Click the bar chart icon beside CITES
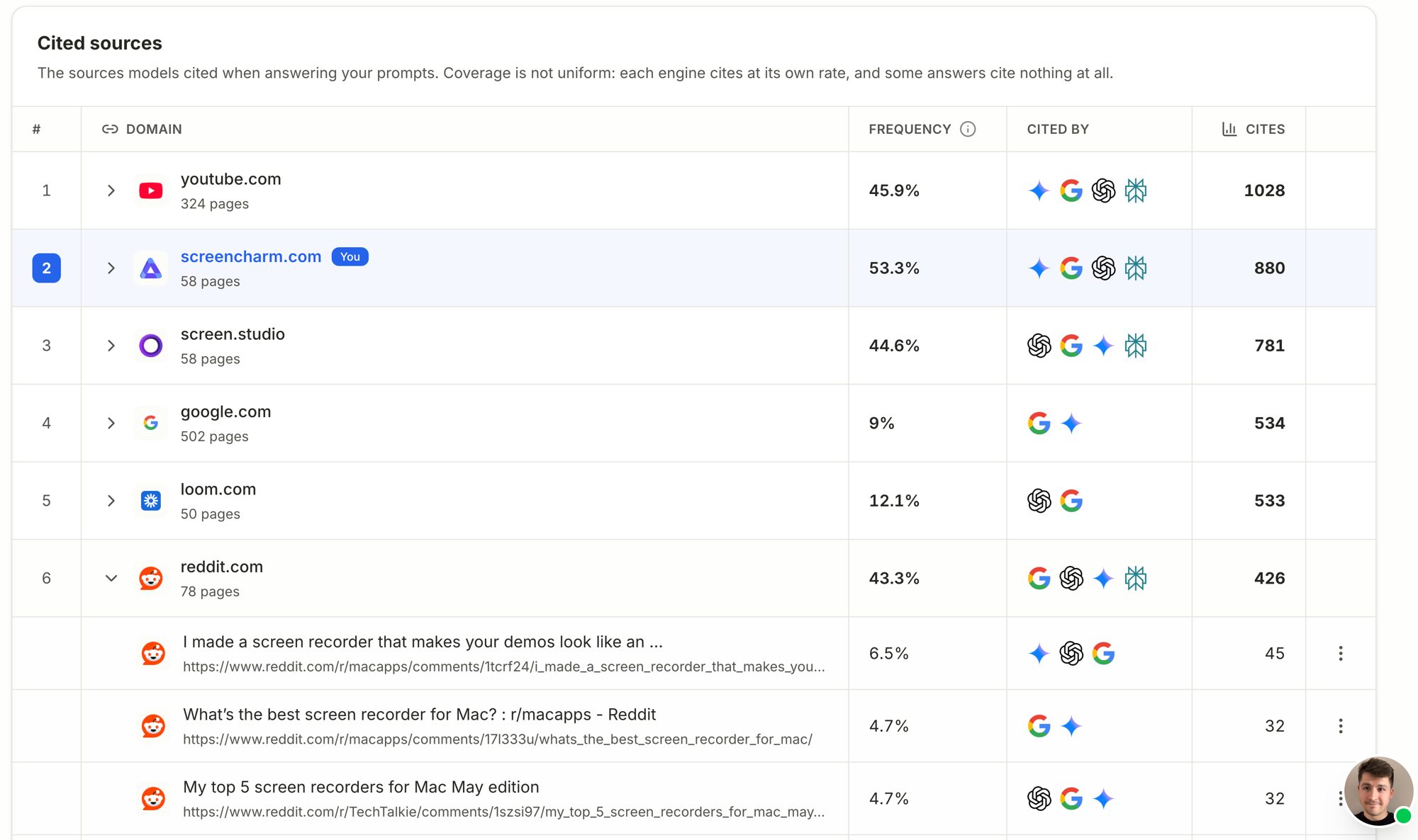 pos(1229,129)
